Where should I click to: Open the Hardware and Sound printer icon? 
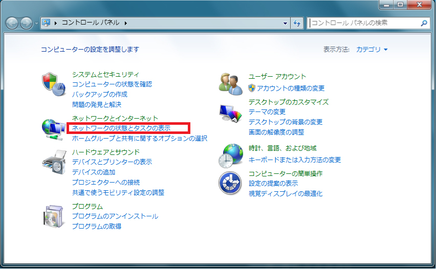coord(54,162)
